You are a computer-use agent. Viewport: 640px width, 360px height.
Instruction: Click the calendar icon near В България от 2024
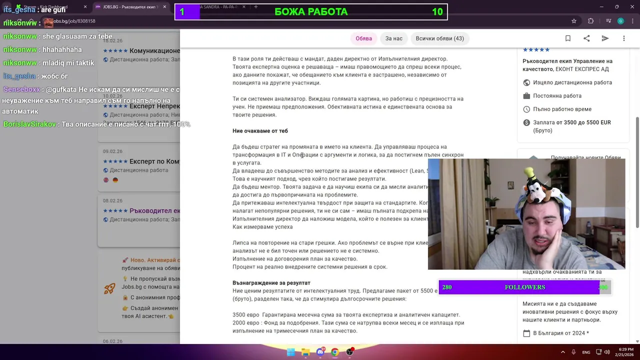tap(526, 333)
